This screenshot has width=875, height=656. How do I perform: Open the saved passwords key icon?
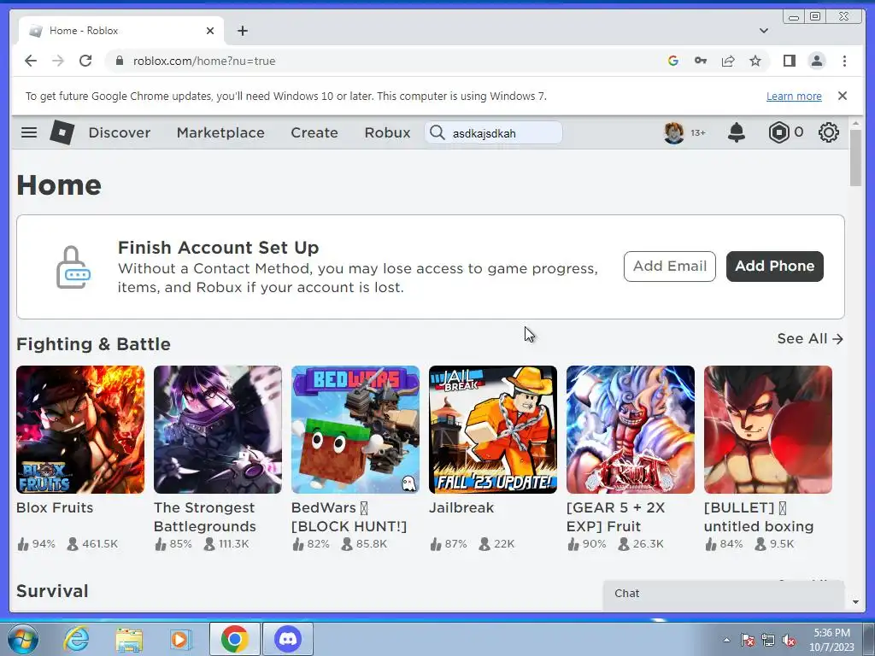701,61
